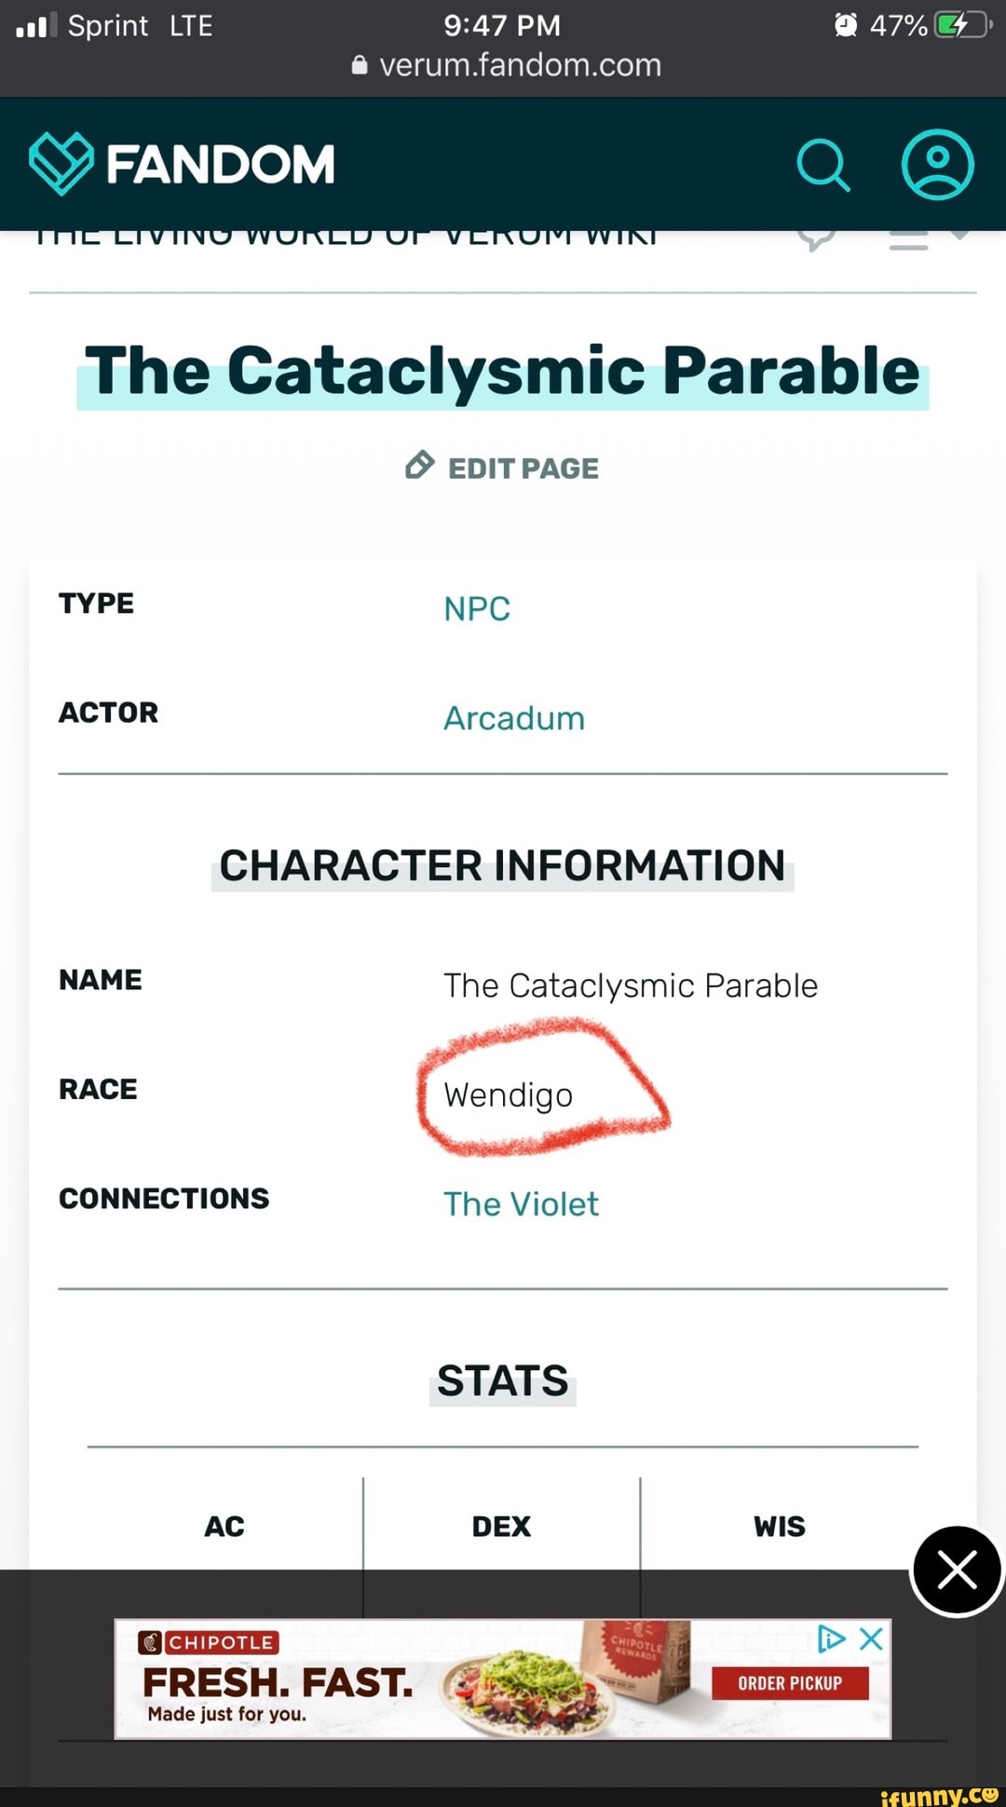Click the AdChoices triangle icon

(x=830, y=1638)
